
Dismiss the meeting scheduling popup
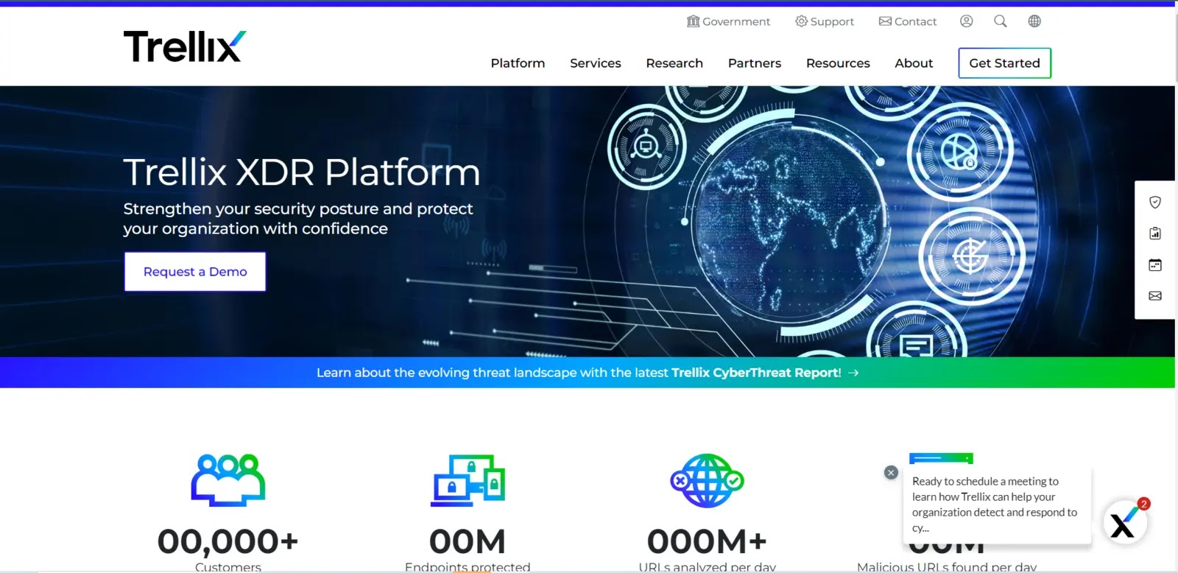point(891,473)
